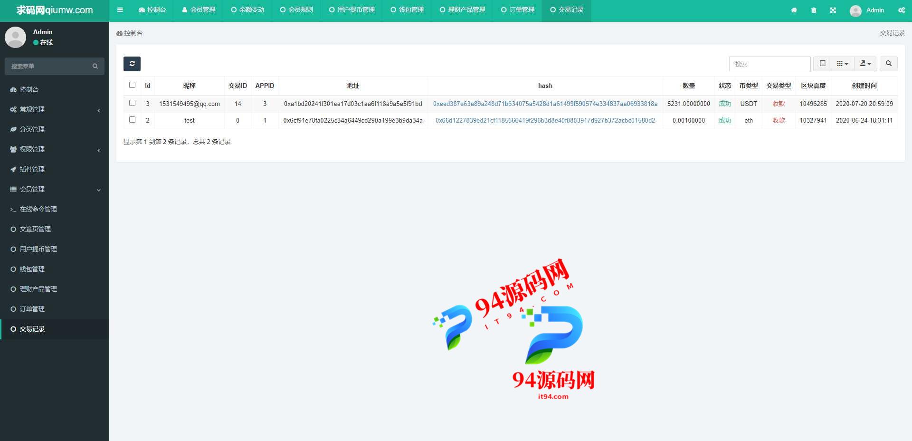Click timestamp 2020-07-20 20:59:09
This screenshot has width=912, height=441.
864,104
